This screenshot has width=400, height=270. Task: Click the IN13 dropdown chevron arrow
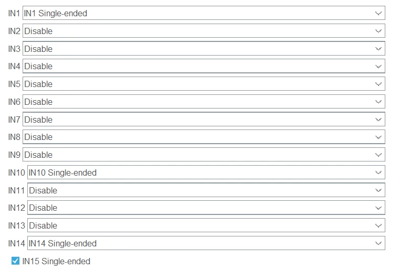coord(378,225)
